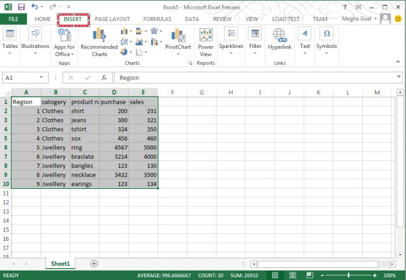Open the Sparklines button
406x280 pixels.
click(231, 41)
